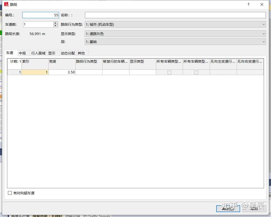Confirm with the 确定 button
271x217 pixels.
coord(228,209)
